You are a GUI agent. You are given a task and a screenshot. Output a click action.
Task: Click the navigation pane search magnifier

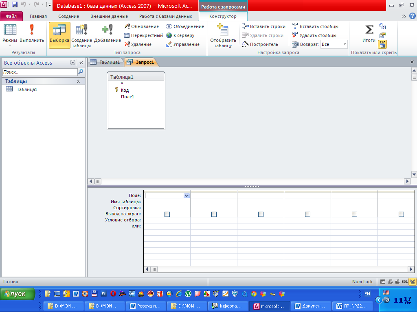81,71
